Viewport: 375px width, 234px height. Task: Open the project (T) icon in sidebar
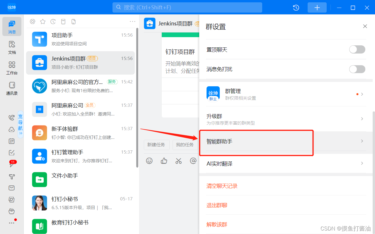pos(11,176)
